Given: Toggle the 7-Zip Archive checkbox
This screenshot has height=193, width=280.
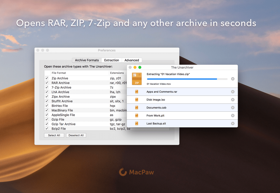Looking at the screenshot, I should click(x=47, y=87).
